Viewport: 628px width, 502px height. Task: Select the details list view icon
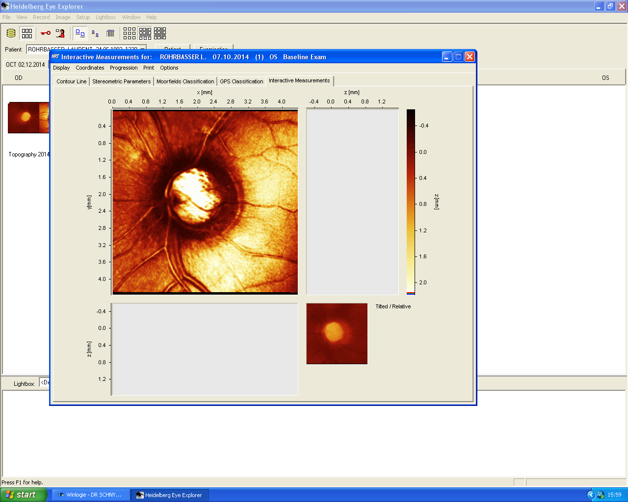110,33
